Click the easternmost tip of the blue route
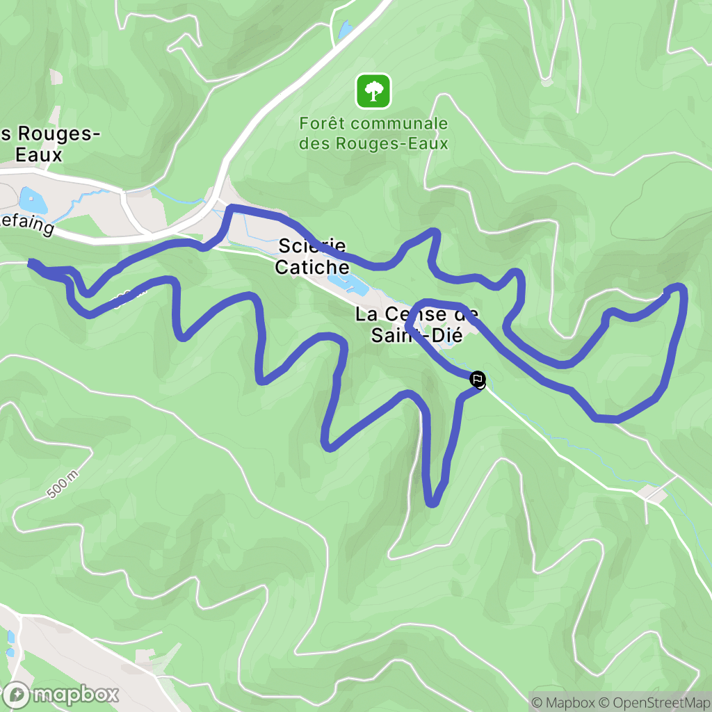This screenshot has height=712, width=712. pyautogui.click(x=680, y=288)
